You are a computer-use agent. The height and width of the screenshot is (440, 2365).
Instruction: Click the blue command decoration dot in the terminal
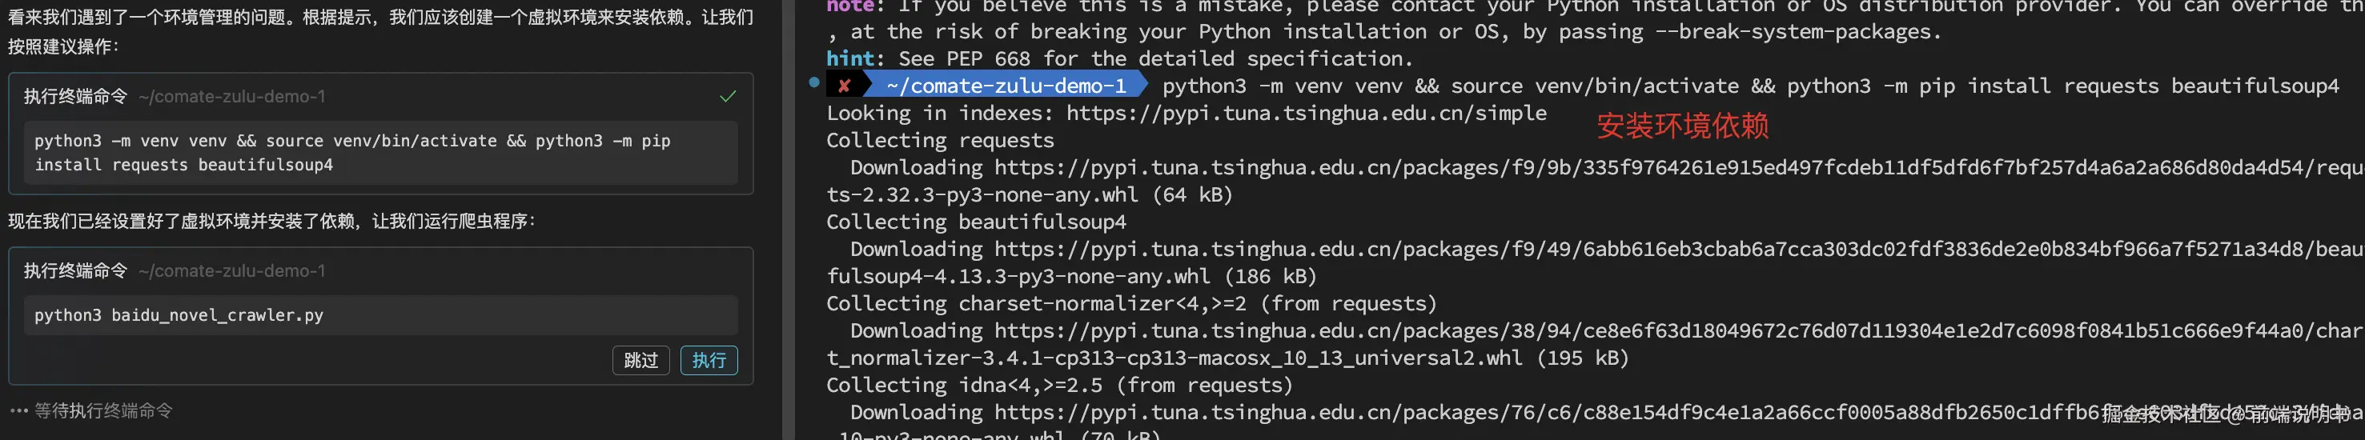pos(813,82)
